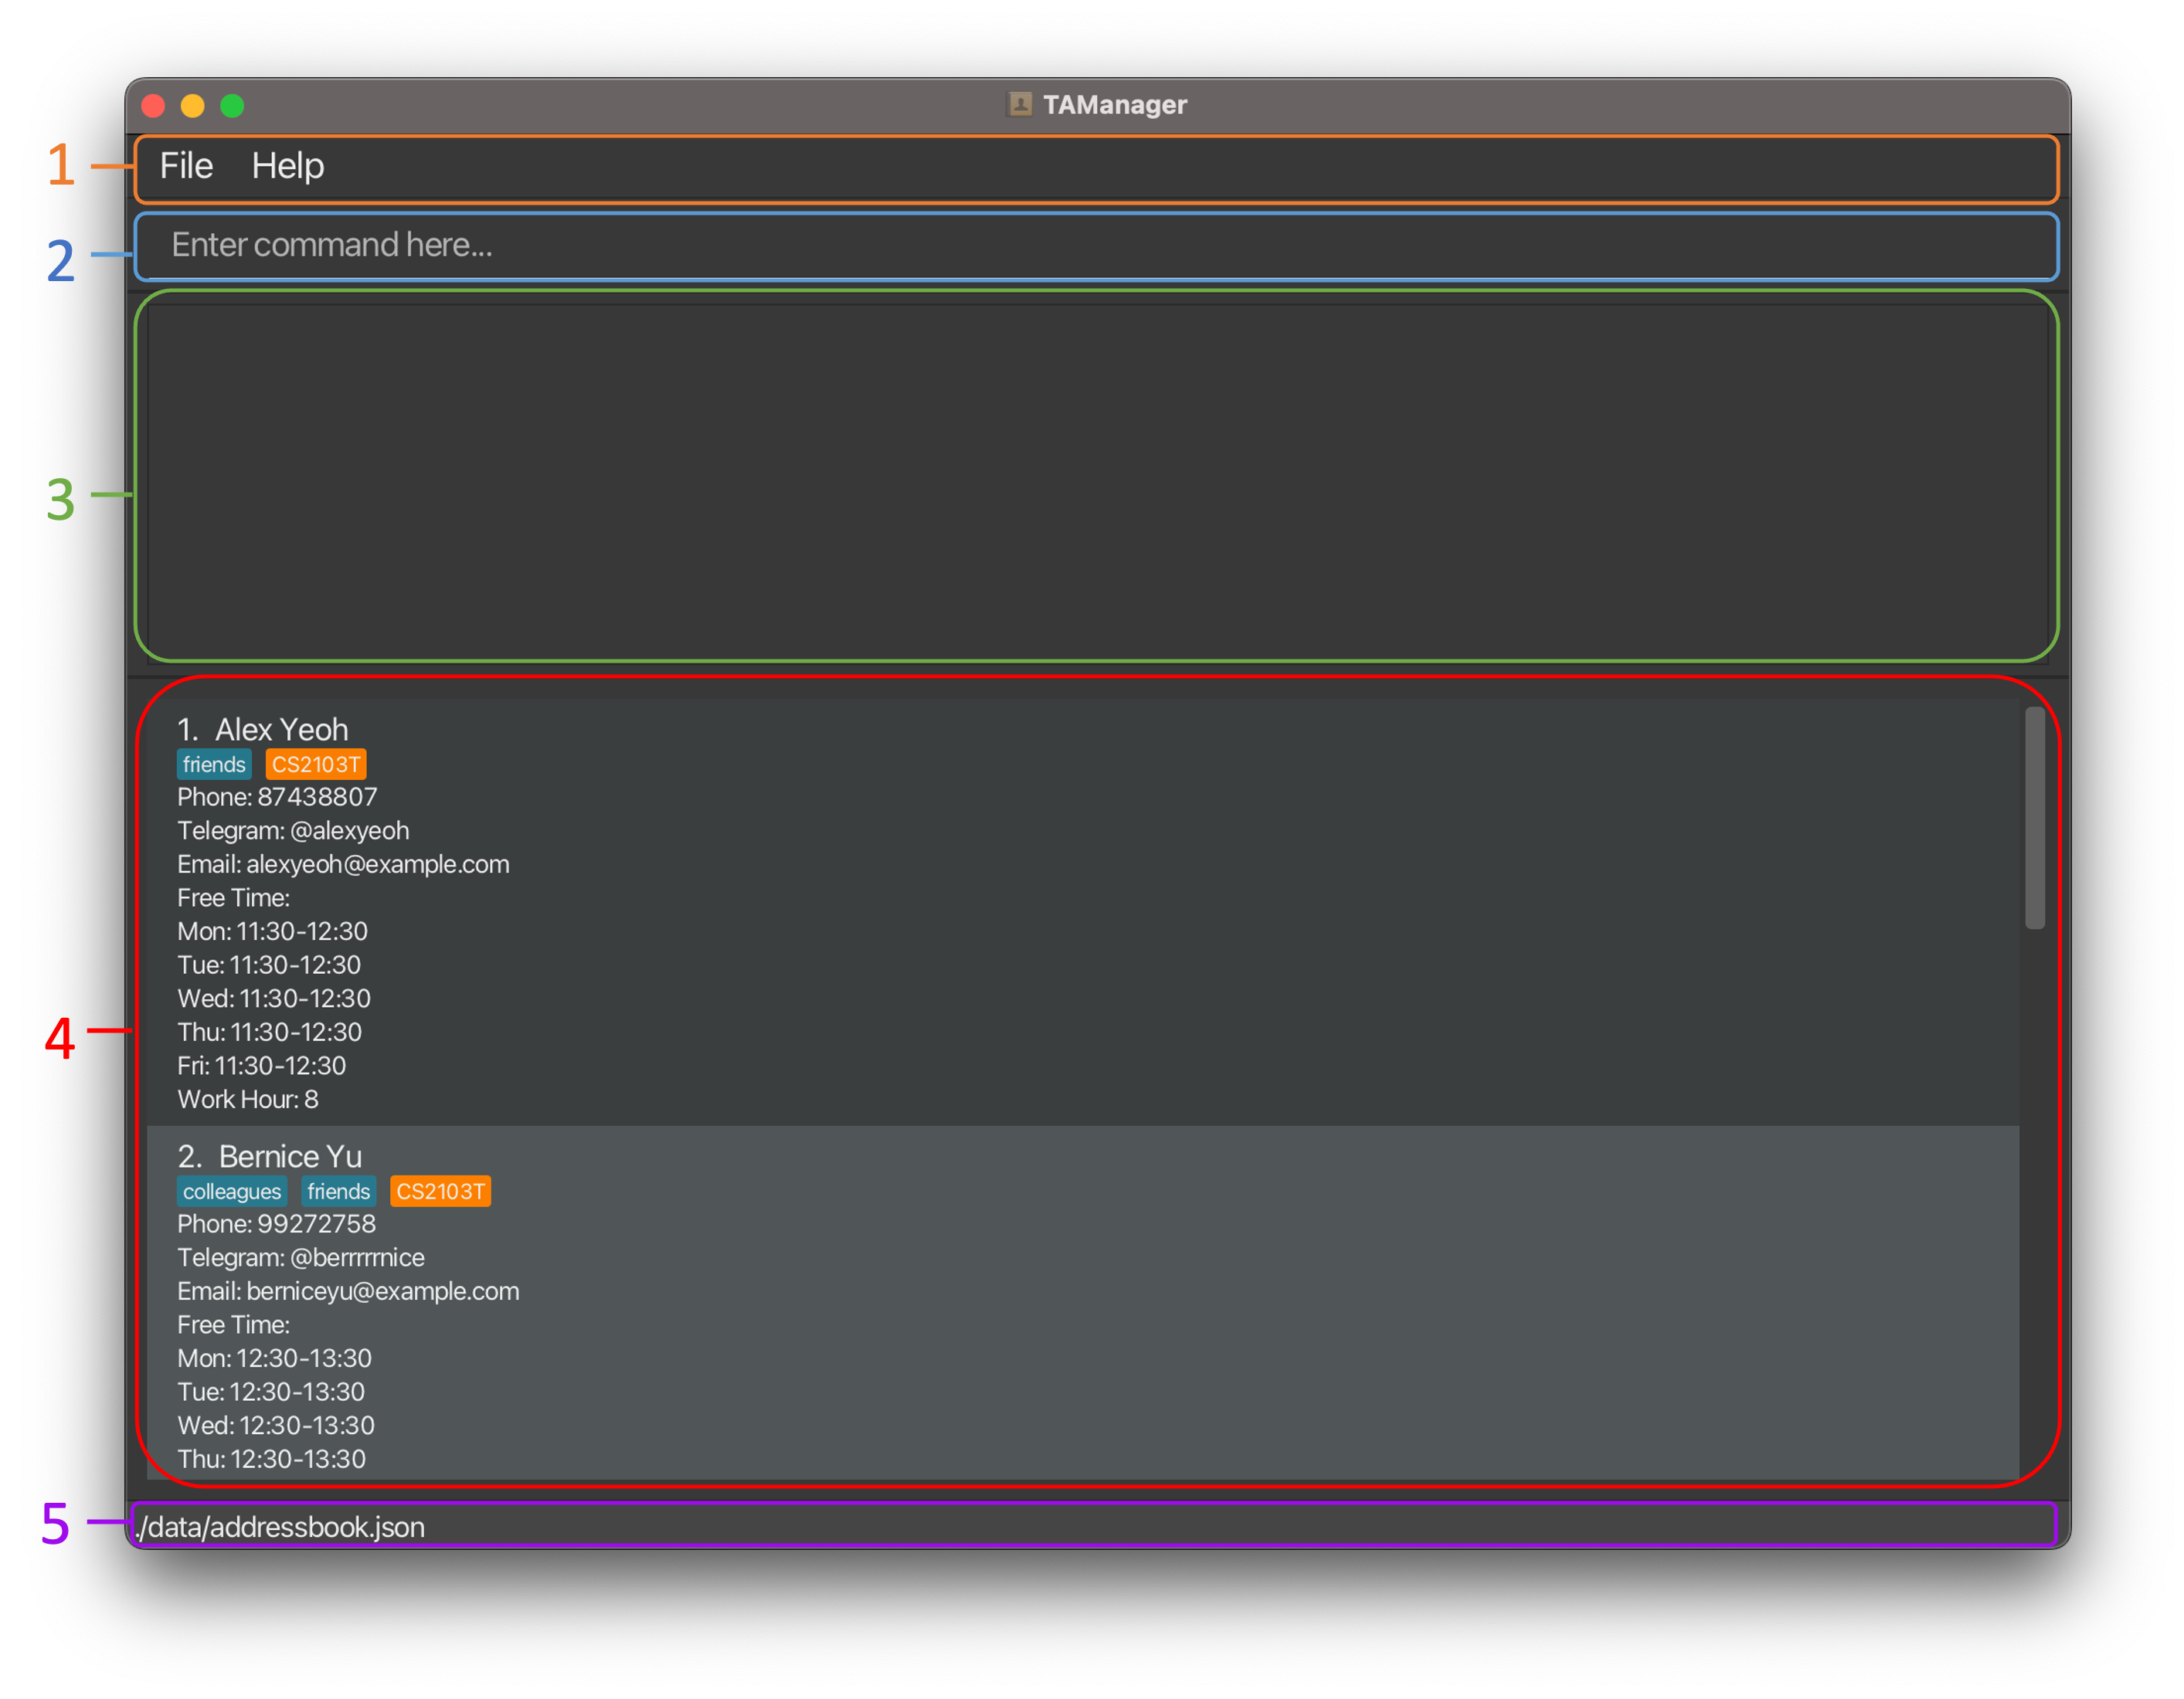This screenshot has width=2184, height=1699.
Task: Click the TAManager title bar icon
Action: pyautogui.click(x=1020, y=104)
